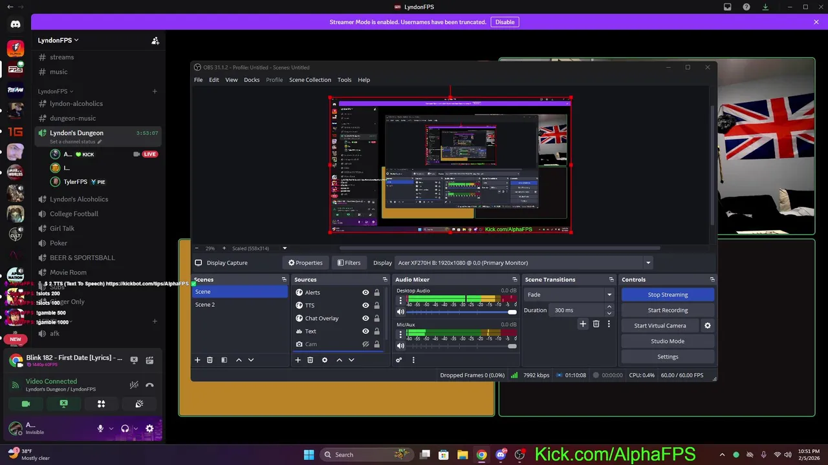Open preview scaling dropdown arrow
The width and height of the screenshot is (828, 465).
[x=285, y=248]
